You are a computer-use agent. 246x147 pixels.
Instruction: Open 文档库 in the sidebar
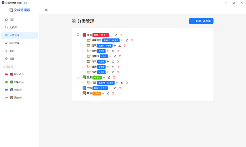pyautogui.click(x=20, y=27)
